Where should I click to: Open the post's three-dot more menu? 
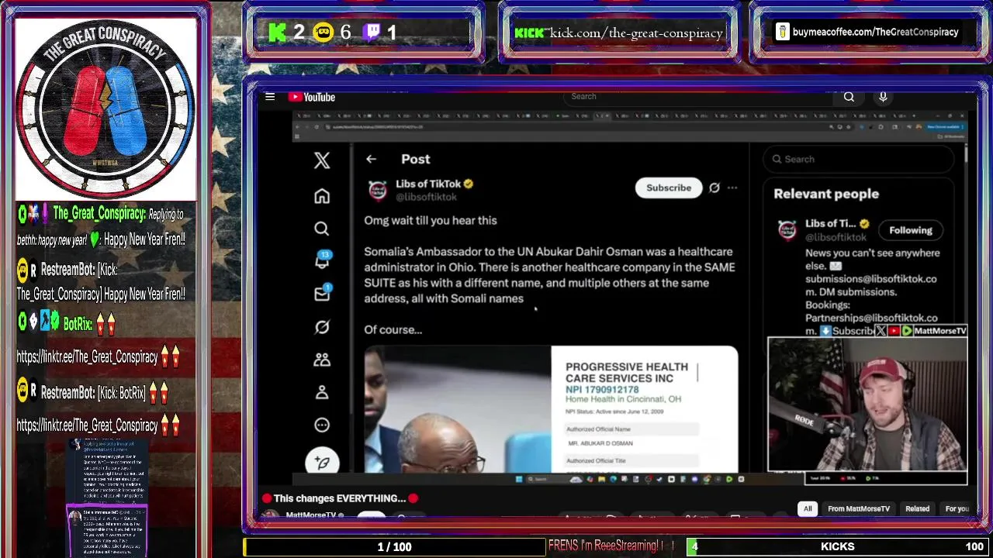[x=732, y=188]
